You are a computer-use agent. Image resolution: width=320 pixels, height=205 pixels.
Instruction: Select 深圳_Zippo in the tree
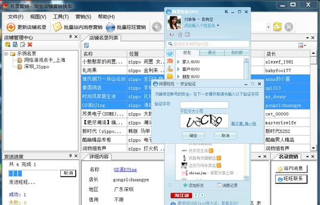pos(34,67)
